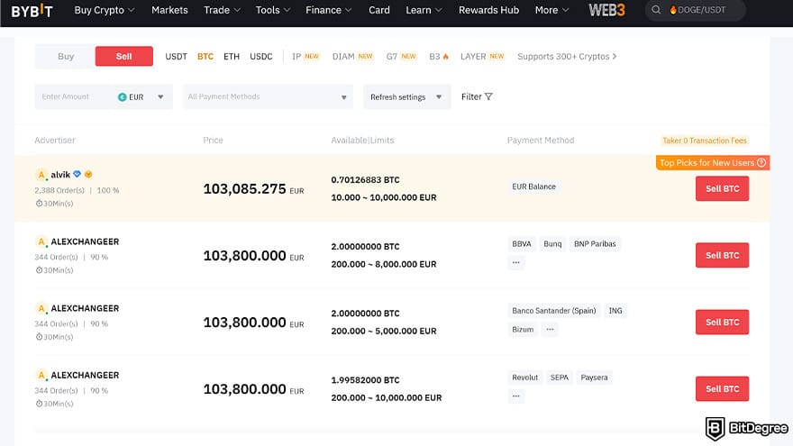Open the search magnifier icon

[x=656, y=10]
